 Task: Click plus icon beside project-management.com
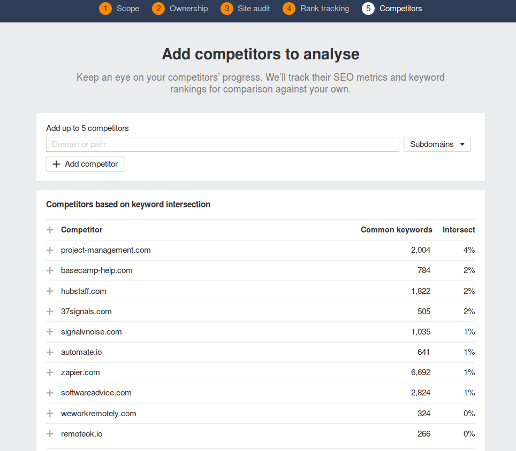(50, 250)
